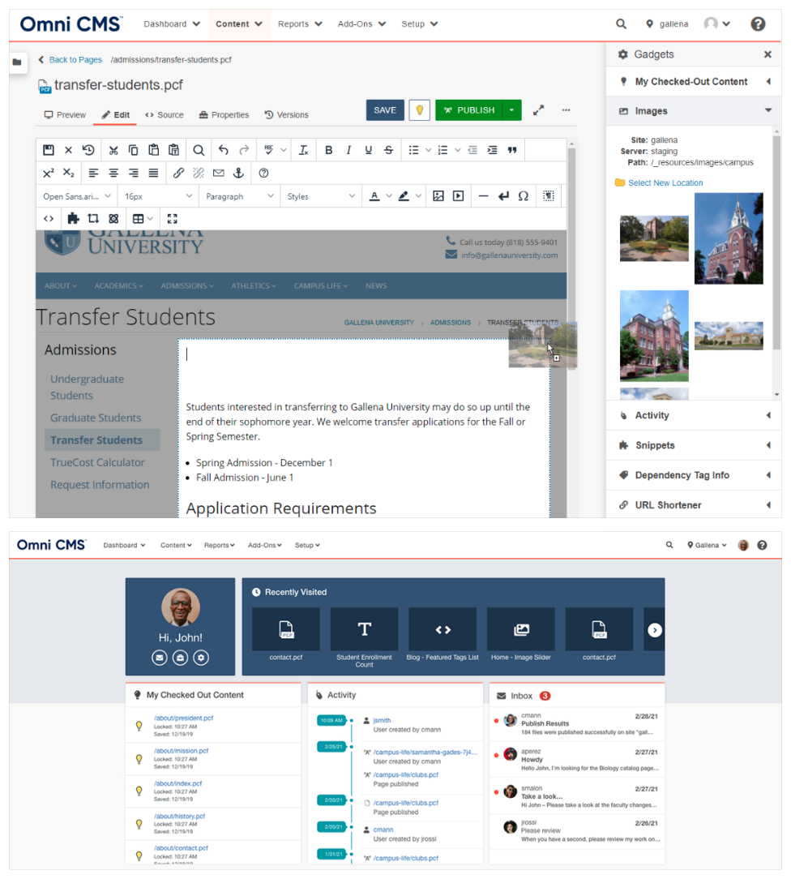
Task: Toggle Italic formatting
Action: coord(348,150)
